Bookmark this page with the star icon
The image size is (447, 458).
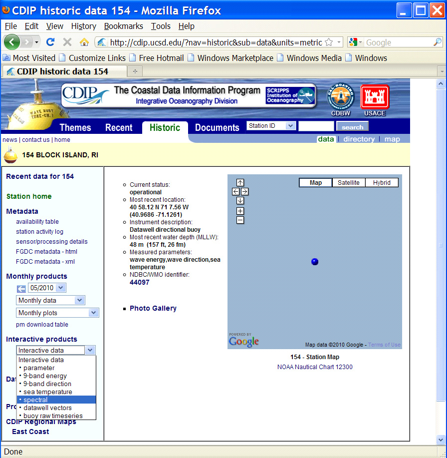pyautogui.click(x=329, y=42)
